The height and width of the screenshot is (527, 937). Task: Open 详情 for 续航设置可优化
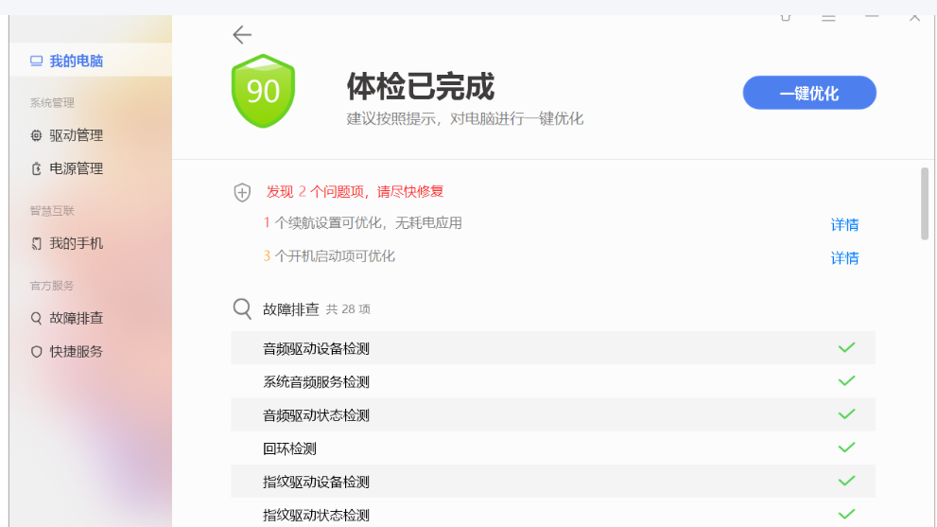pyautogui.click(x=844, y=225)
